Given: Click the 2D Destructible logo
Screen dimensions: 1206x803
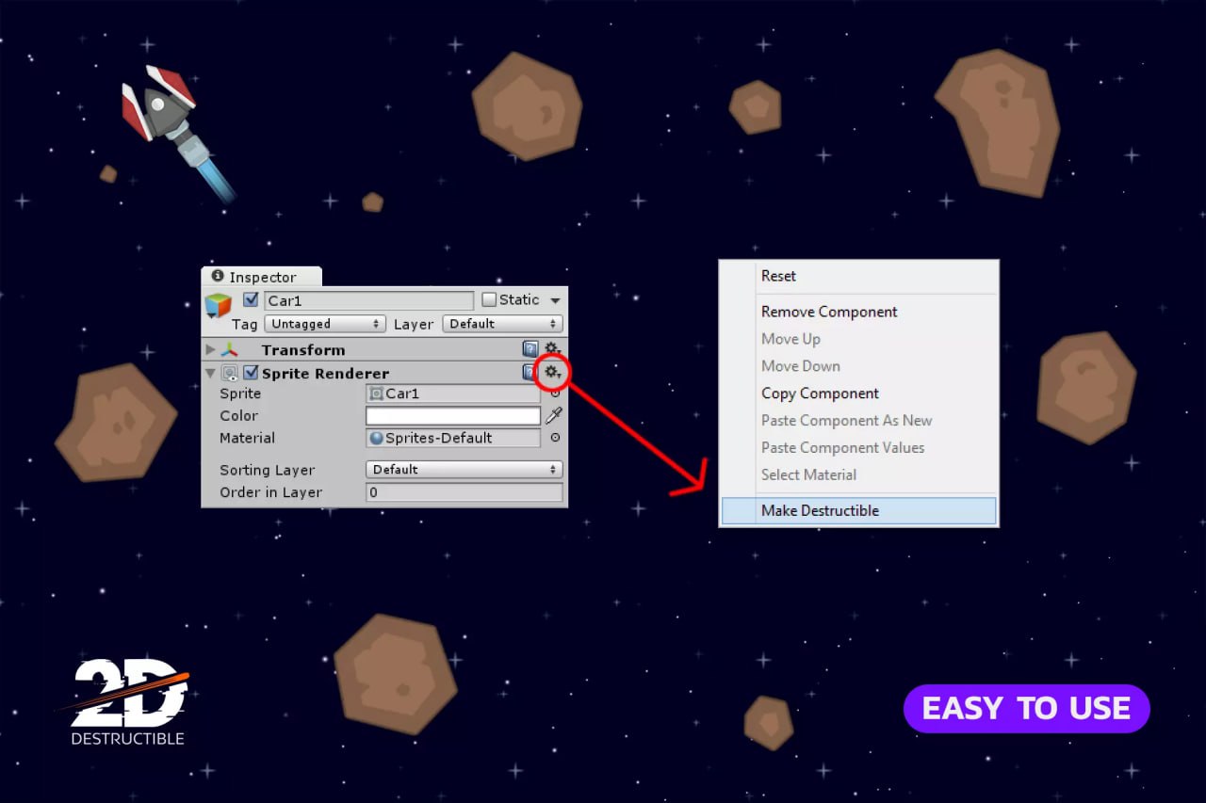Looking at the screenshot, I should [126, 702].
